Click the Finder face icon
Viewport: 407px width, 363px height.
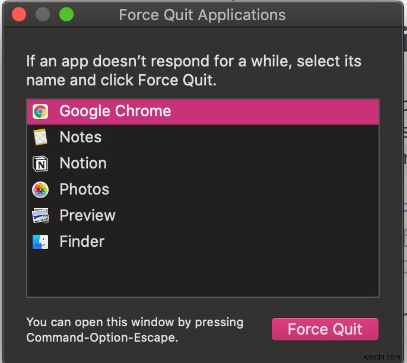tap(40, 242)
